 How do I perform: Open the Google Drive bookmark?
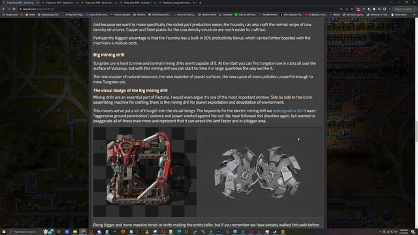10,14
